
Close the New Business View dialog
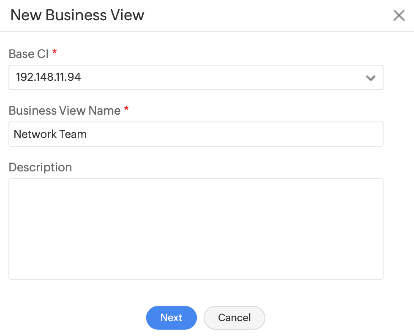coord(399,16)
